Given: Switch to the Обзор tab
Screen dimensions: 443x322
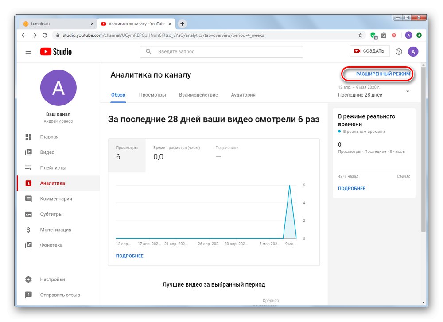Looking at the screenshot, I should pyautogui.click(x=118, y=95).
